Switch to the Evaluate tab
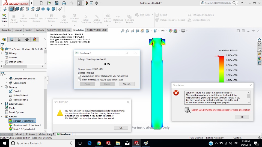The image size is (262, 147). pyautogui.click(x=40, y=30)
